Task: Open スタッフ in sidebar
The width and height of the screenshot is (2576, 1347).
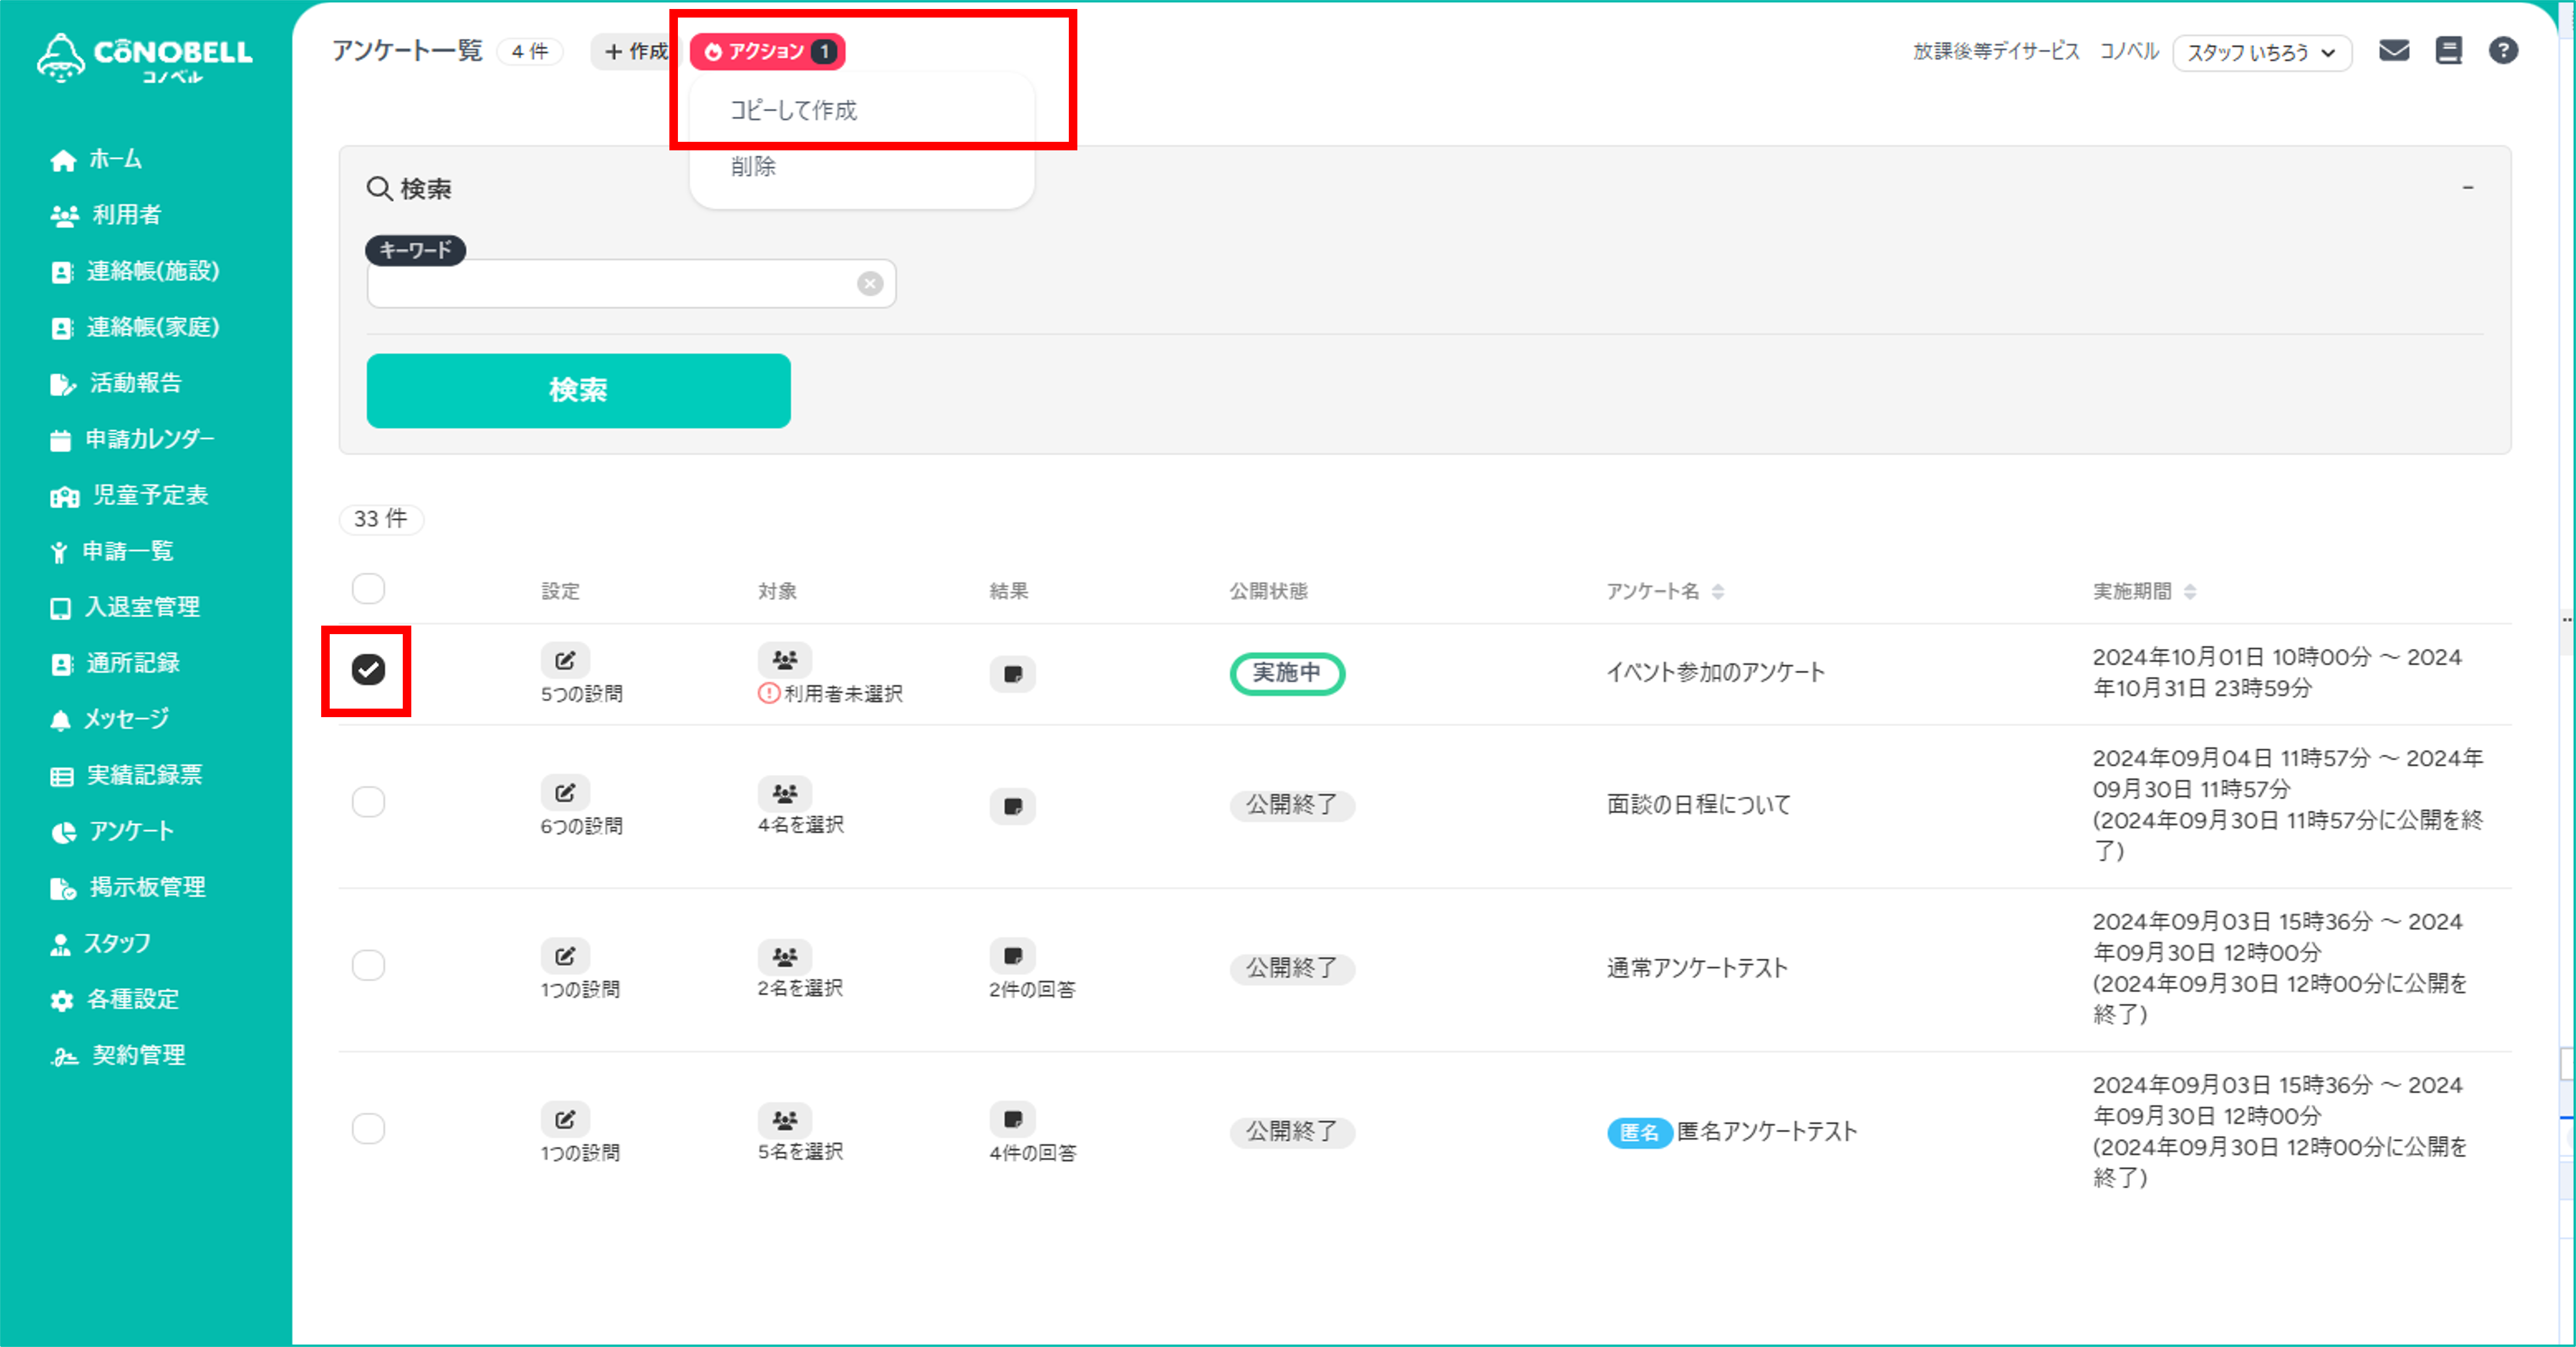Action: click(100, 943)
